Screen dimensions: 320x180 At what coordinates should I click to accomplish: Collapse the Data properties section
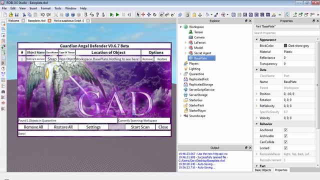(256, 69)
